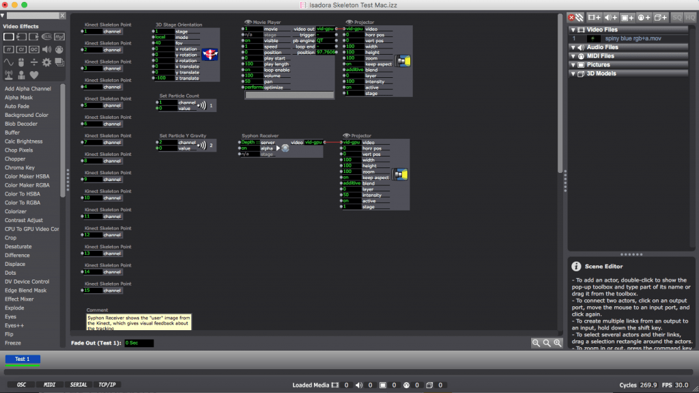Select the heart-shaped user actors category
699x393 pixels.
coord(33,74)
